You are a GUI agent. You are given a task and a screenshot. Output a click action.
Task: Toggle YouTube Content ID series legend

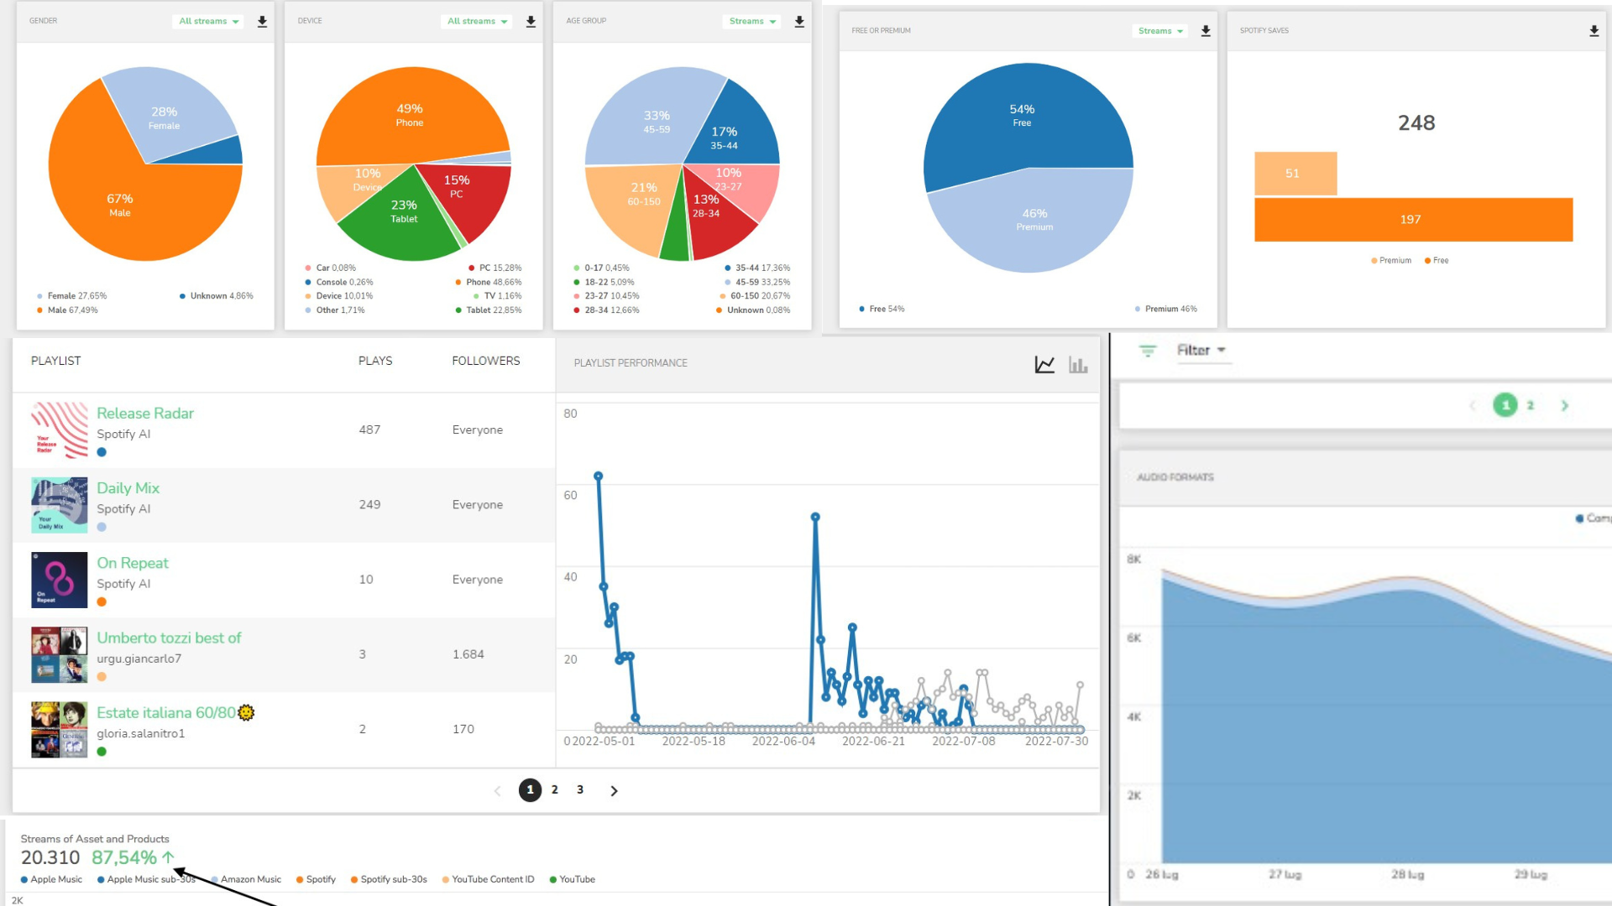[488, 879]
